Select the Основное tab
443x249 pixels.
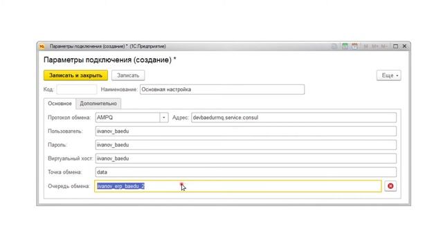60,104
